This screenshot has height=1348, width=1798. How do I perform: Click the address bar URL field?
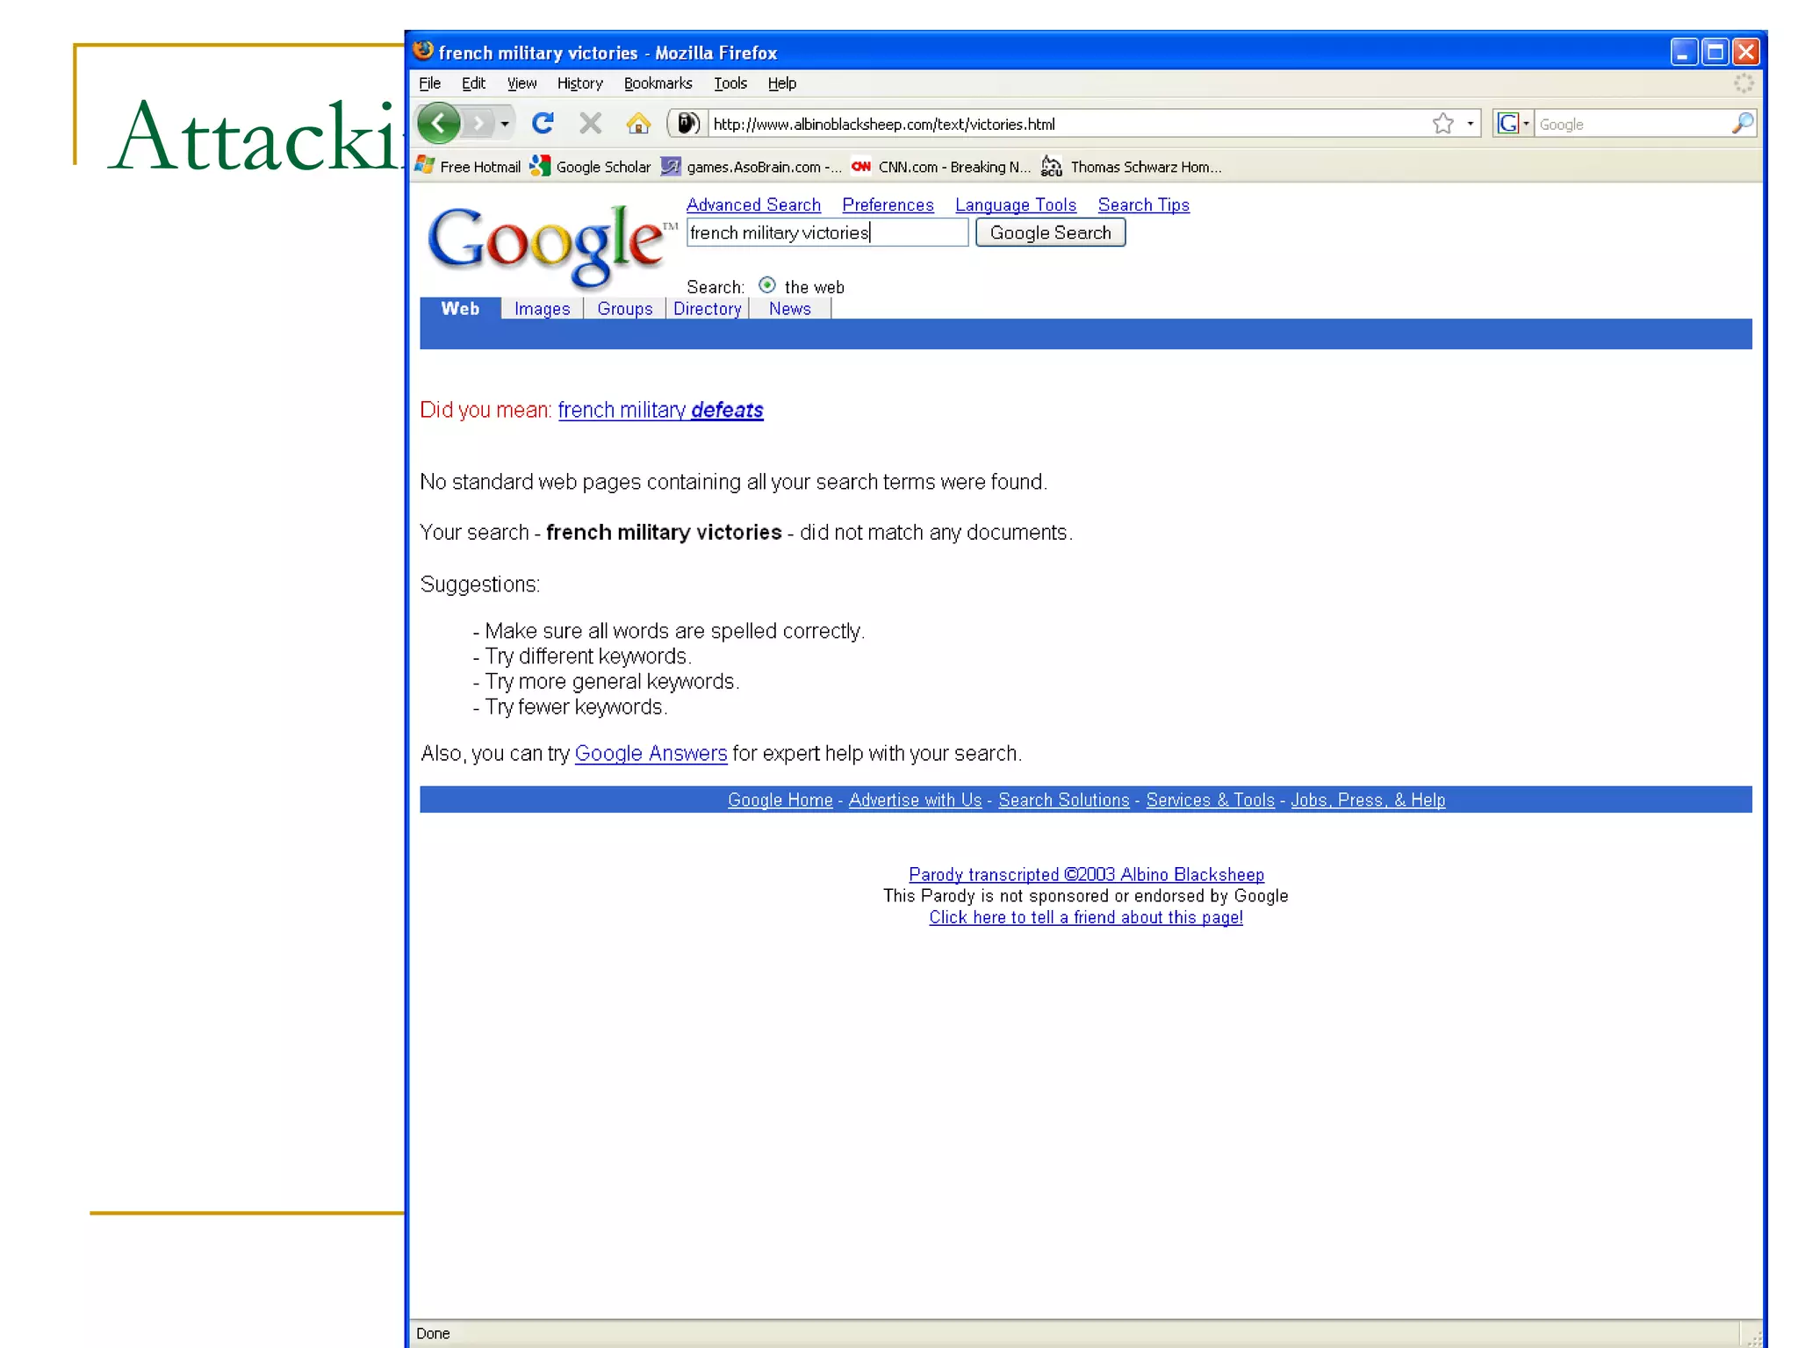coord(1067,124)
